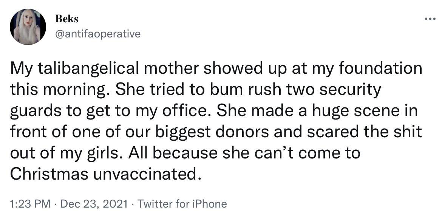Open the Twitter for iPhone source link
This screenshot has width=439, height=211.
182,203
